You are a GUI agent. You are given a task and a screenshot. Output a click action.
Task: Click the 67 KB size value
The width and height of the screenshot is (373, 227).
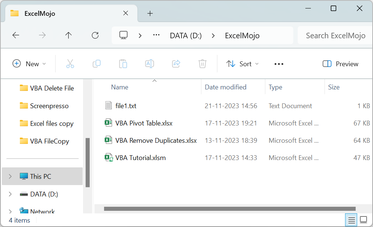pos(362,123)
